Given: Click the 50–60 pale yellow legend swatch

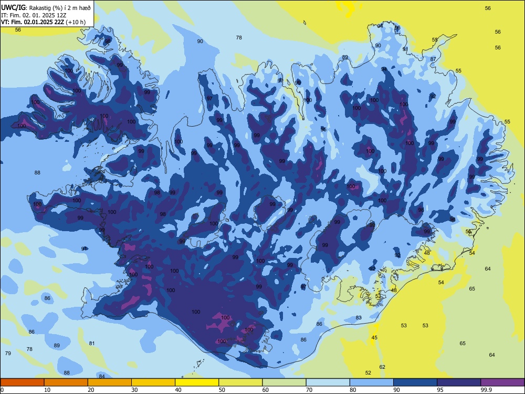Looking at the screenshot, I should point(240,382).
